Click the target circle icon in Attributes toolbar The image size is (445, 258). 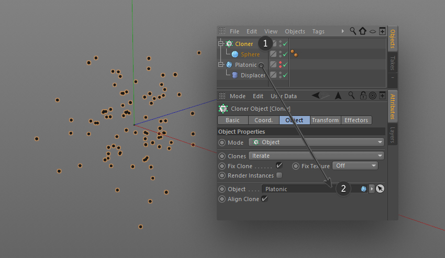click(373, 96)
